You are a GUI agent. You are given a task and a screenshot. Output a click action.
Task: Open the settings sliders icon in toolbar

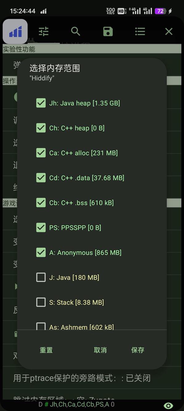[44, 31]
